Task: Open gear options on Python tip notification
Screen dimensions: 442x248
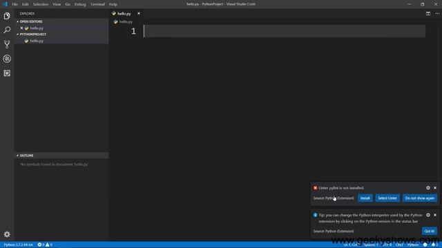Action: coord(428,215)
